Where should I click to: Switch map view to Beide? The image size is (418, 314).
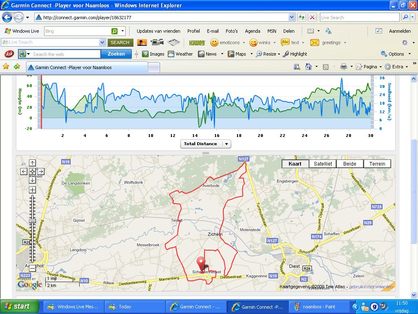tap(350, 164)
